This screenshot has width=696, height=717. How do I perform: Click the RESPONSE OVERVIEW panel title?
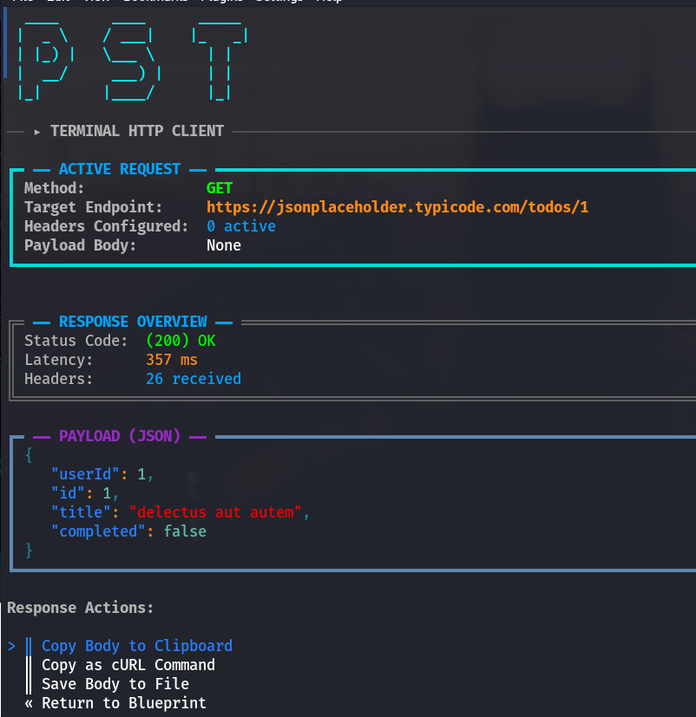click(x=133, y=322)
